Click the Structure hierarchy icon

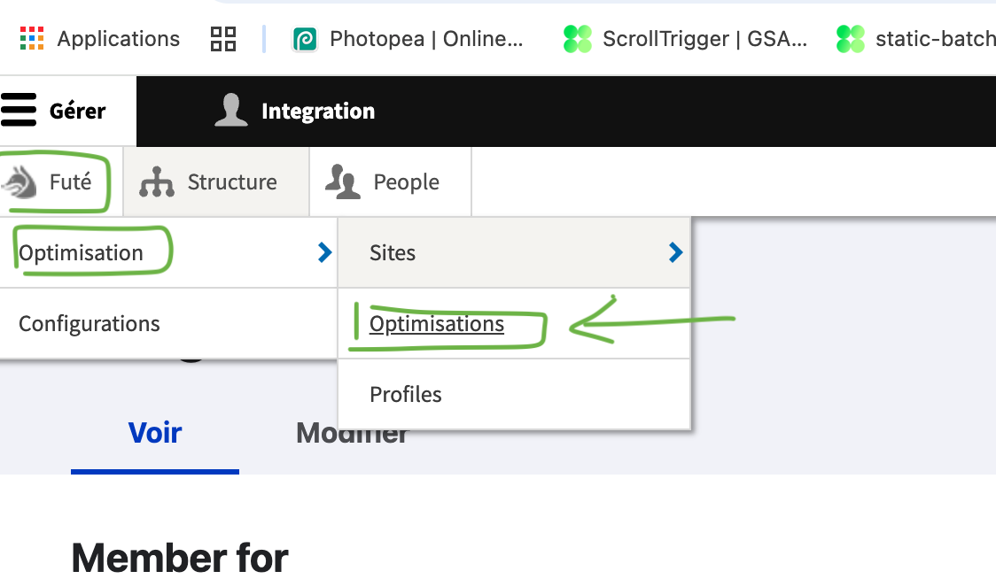click(x=157, y=182)
